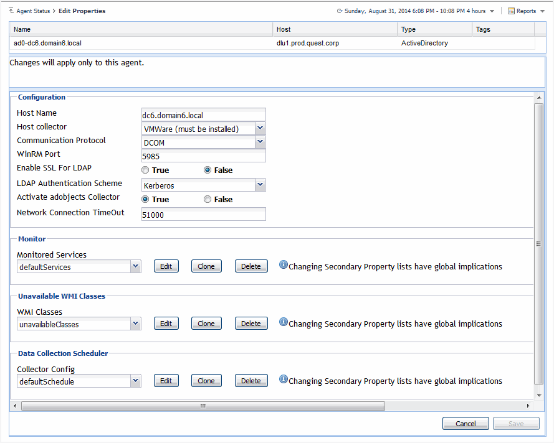This screenshot has width=554, height=443.
Task: Click the info icon beside Monitored Services
Action: pyautogui.click(x=283, y=265)
